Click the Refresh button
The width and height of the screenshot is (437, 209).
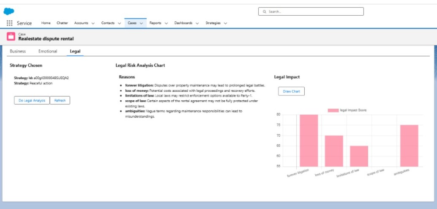pos(60,100)
